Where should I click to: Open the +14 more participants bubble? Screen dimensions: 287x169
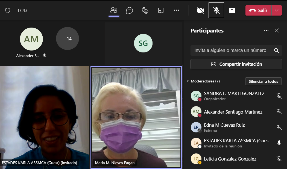68,38
